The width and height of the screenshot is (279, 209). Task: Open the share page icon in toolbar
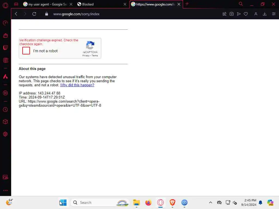point(225,14)
